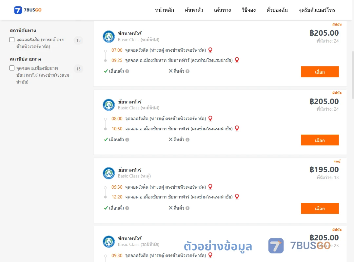
Task: Select the 08:00 trip with เลือก button
Action: [x=320, y=140]
